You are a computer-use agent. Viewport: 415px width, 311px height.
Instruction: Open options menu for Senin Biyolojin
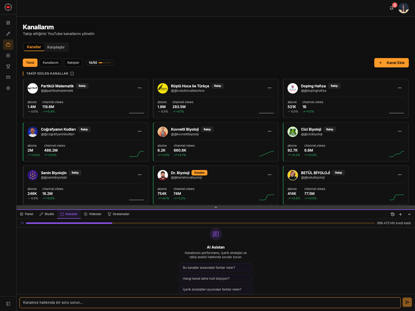pos(140,175)
